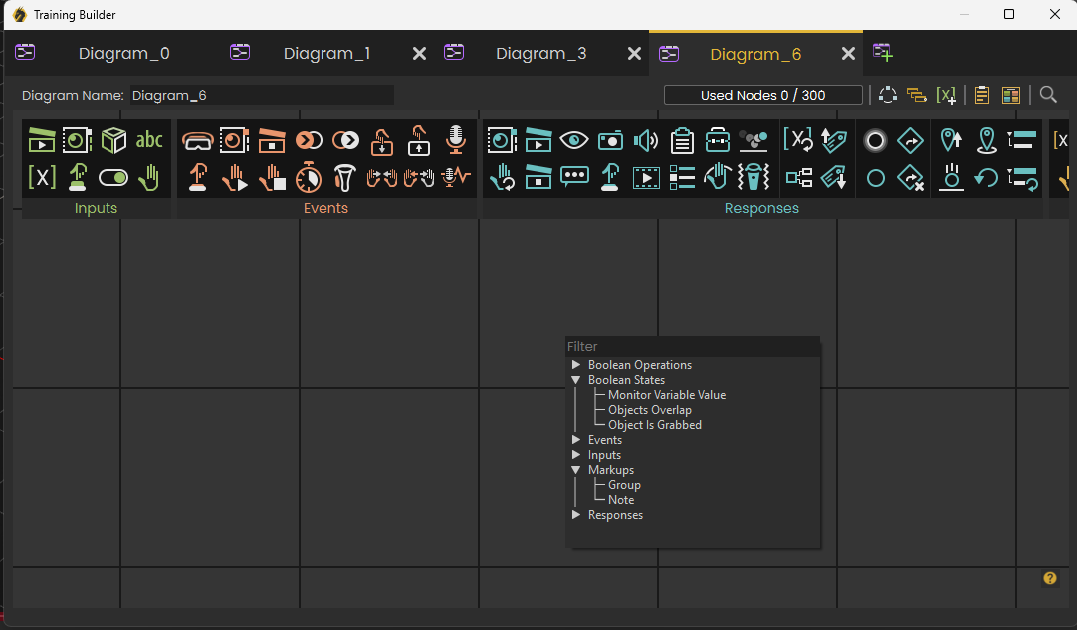Click the eye visibility response icon

click(574, 141)
